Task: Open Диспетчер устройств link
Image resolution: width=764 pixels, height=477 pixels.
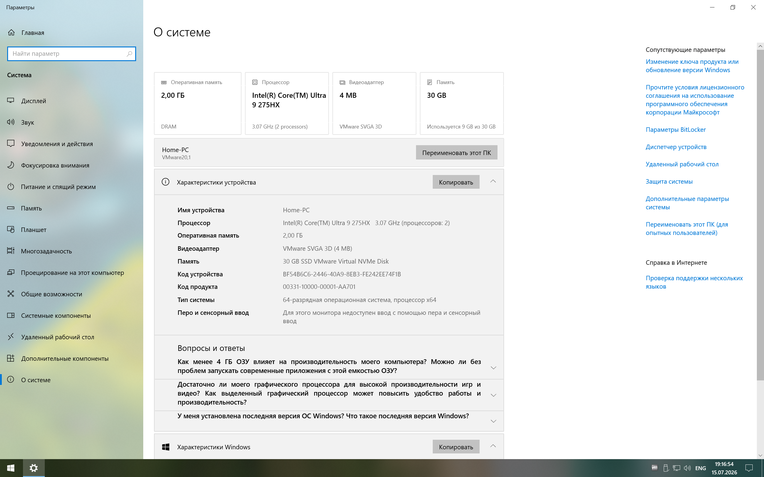Action: [676, 147]
